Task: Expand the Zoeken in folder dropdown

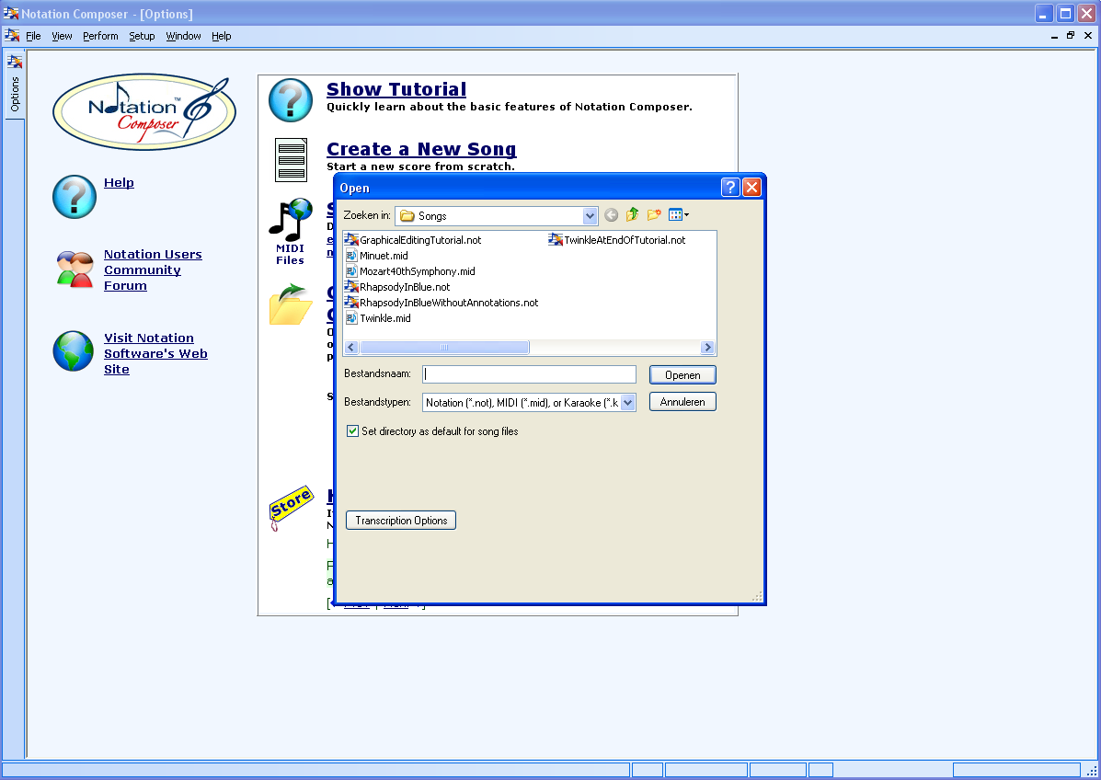Action: (590, 216)
